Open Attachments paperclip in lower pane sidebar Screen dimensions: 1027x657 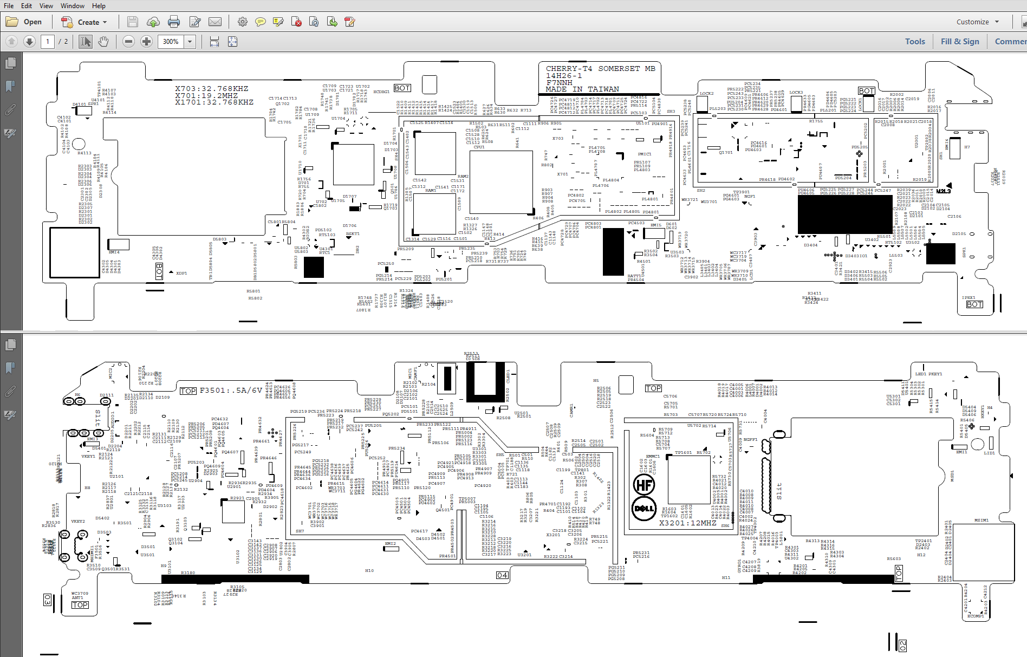pos(10,391)
